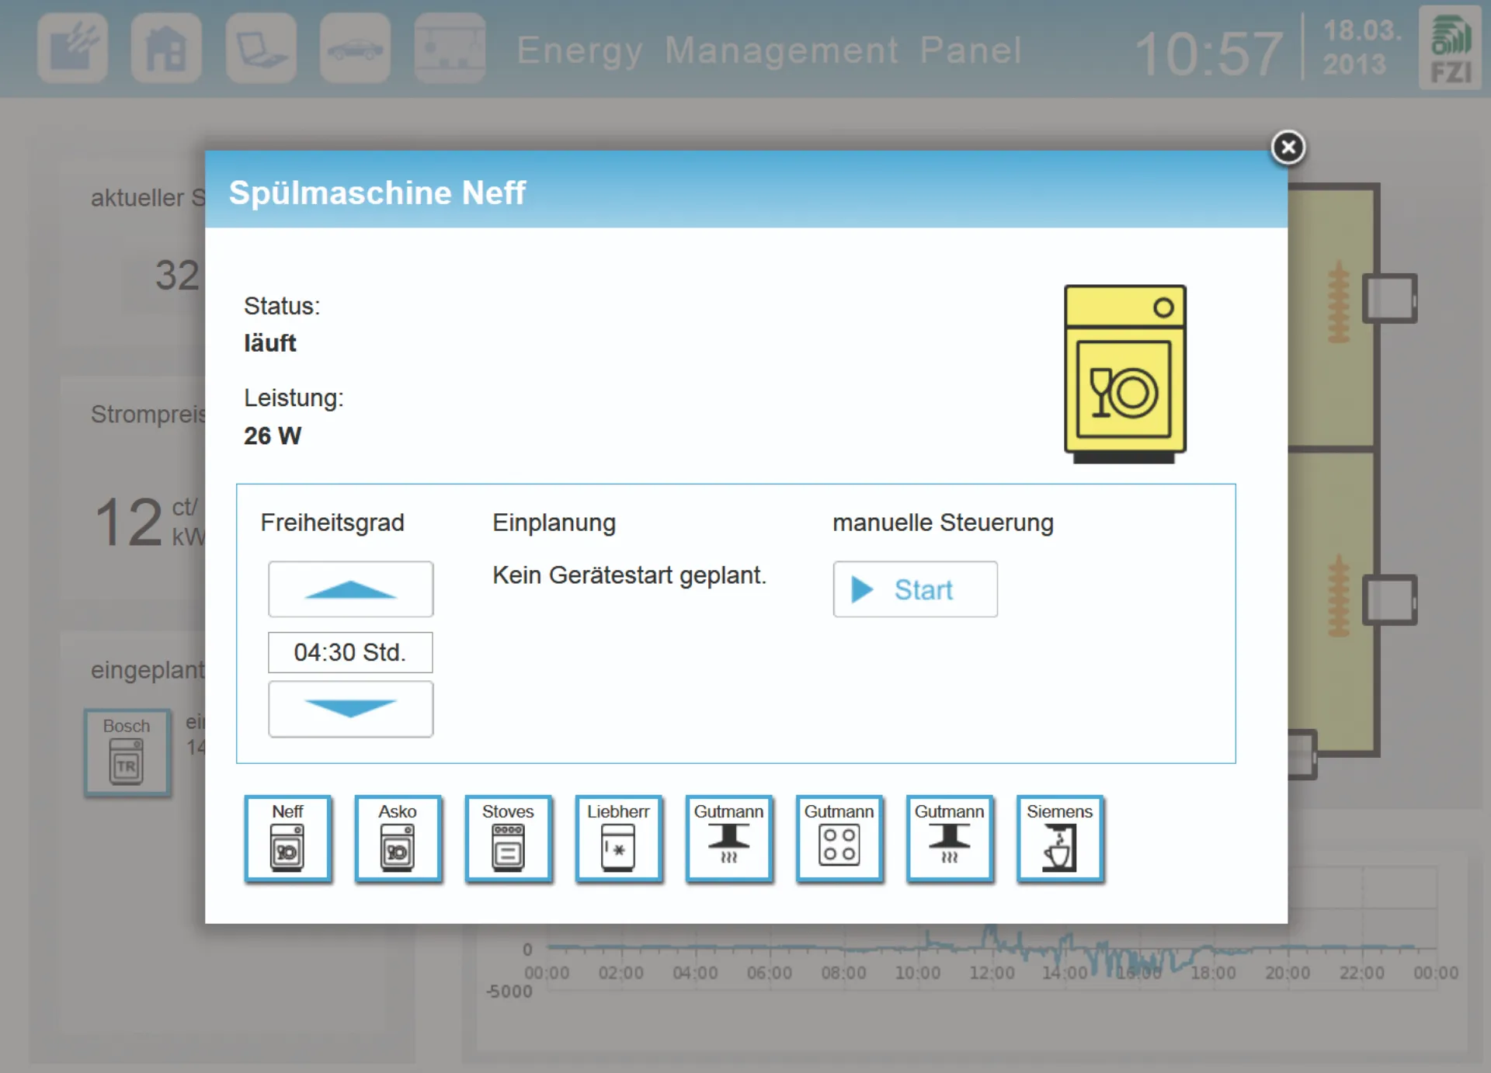Select the third Gutmann hood icon
The width and height of the screenshot is (1491, 1073).
[x=949, y=839]
